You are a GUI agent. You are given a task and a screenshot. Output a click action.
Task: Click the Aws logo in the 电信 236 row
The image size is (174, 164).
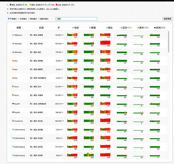click(13, 61)
